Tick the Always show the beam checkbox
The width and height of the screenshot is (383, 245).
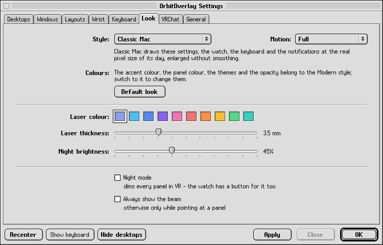tap(117, 199)
